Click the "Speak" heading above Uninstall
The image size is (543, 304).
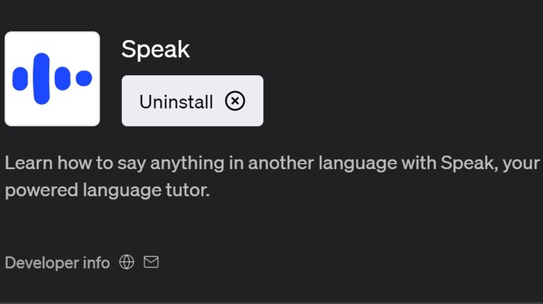point(155,49)
